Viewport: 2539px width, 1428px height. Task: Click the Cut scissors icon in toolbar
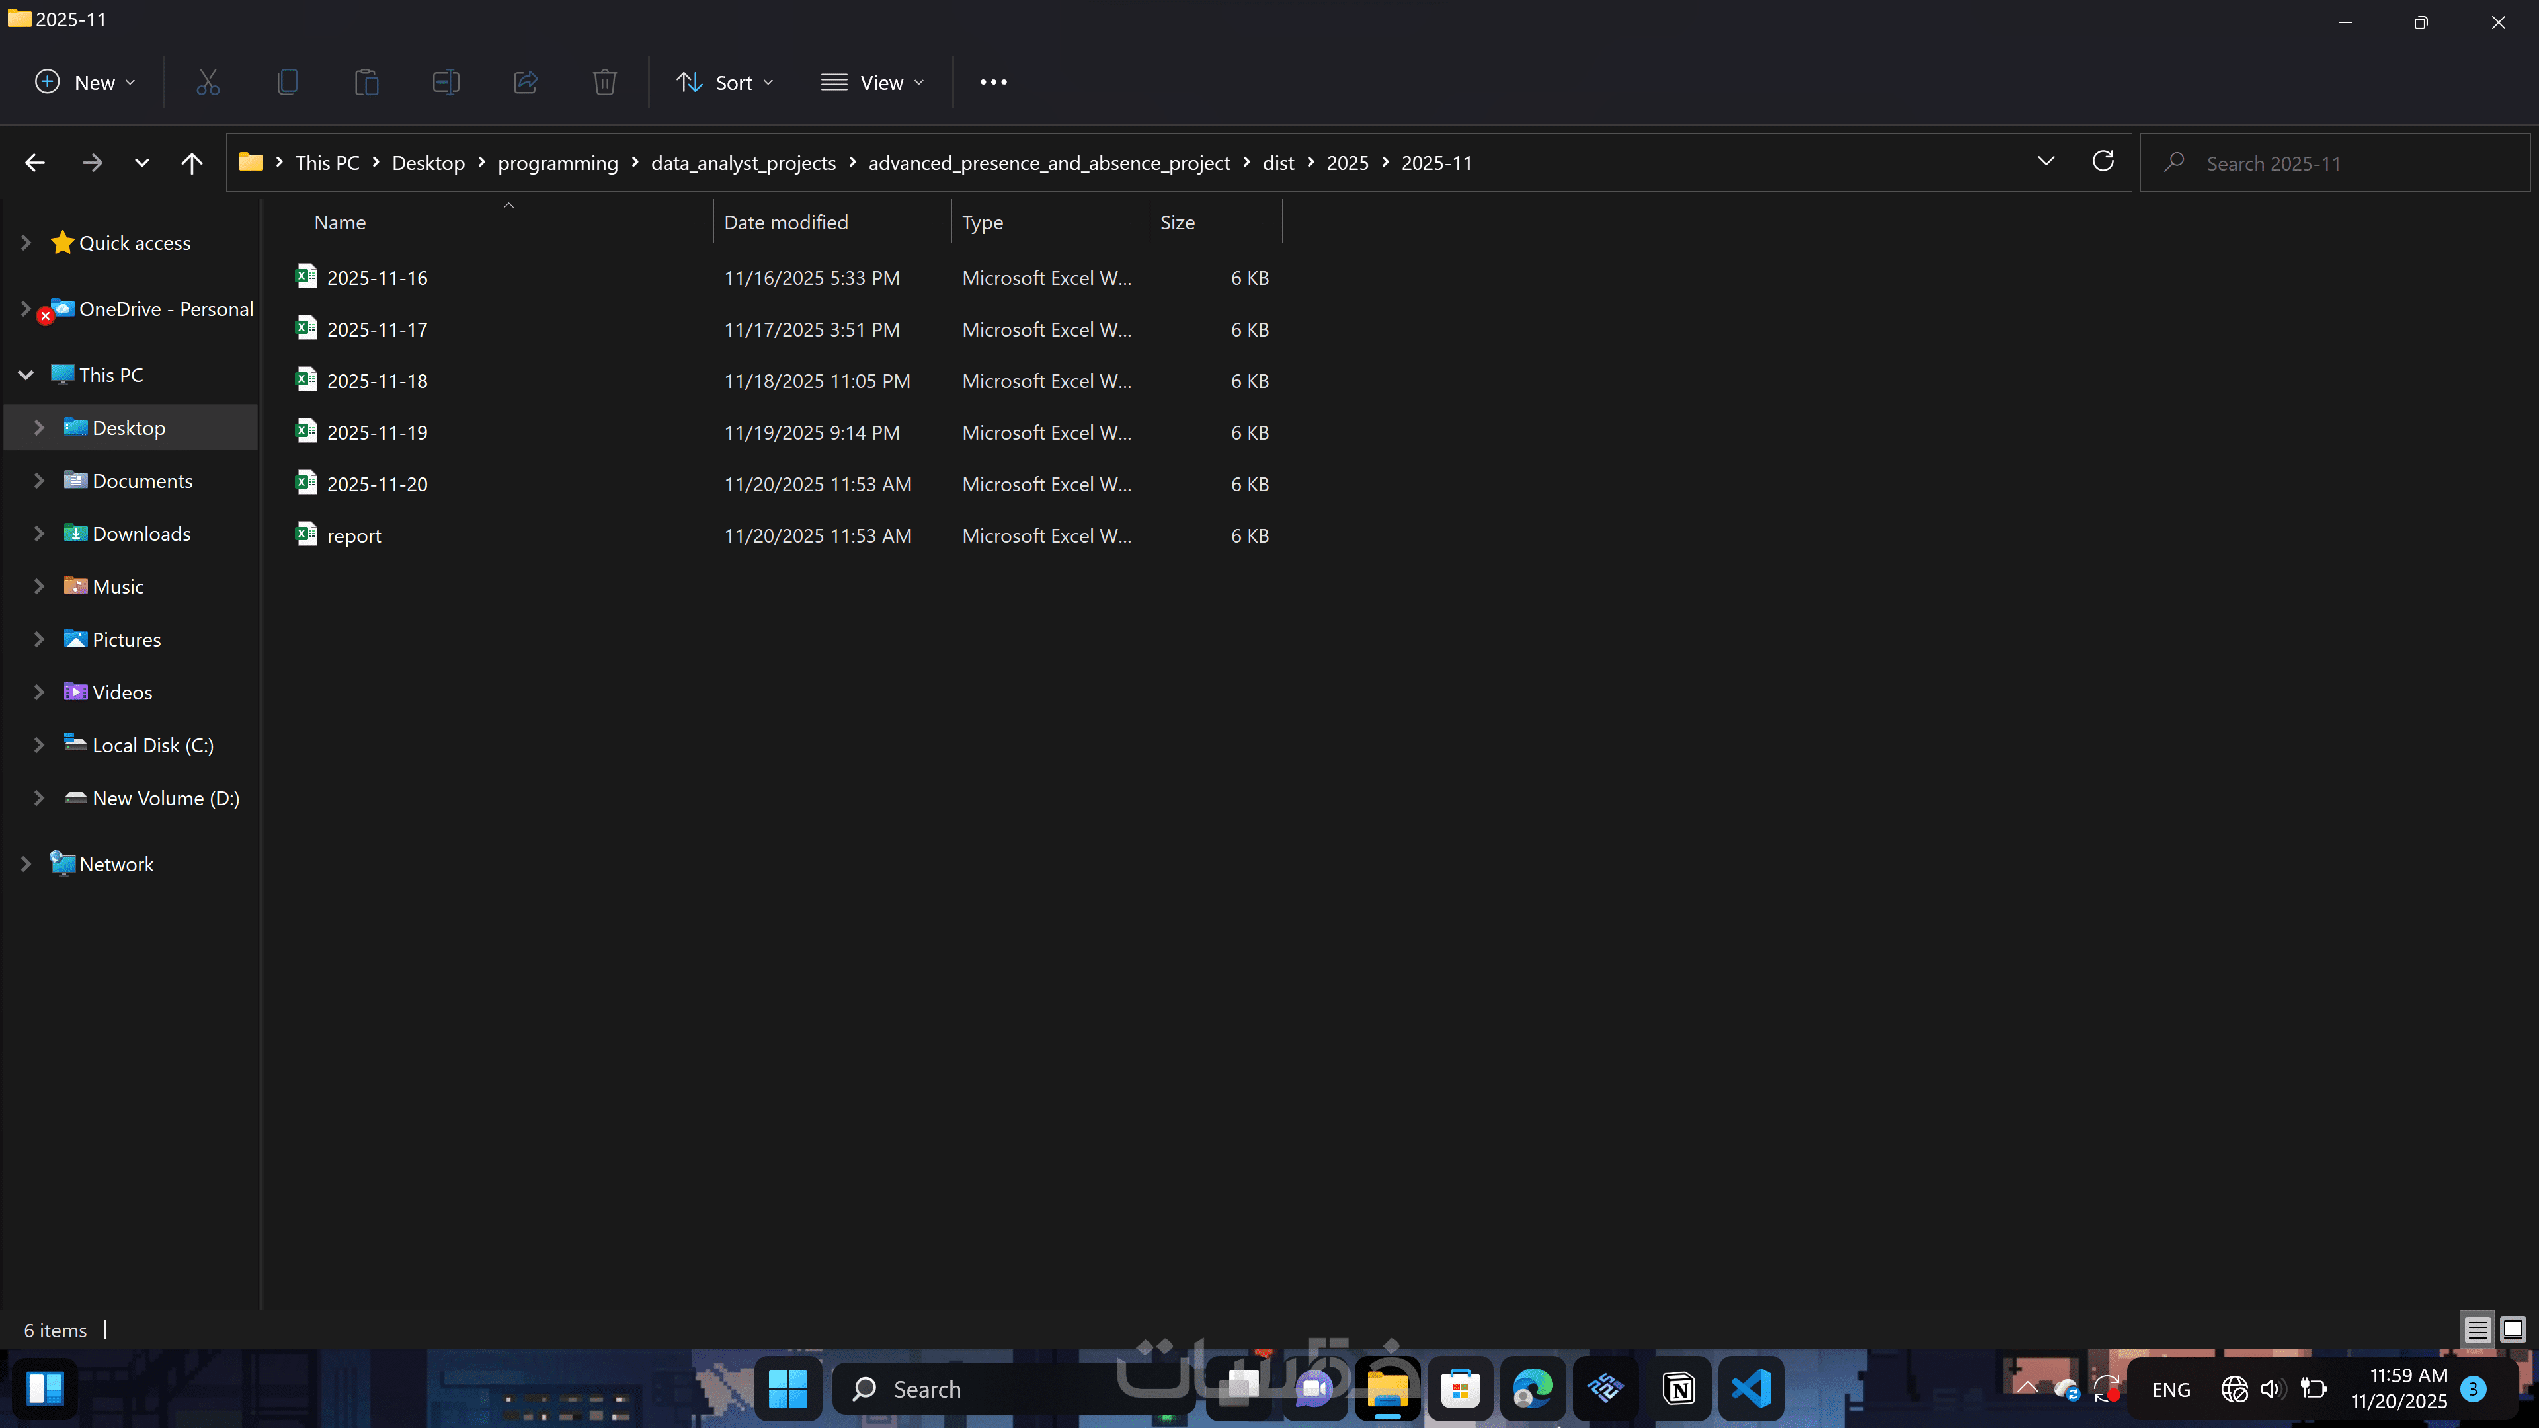coord(207,82)
